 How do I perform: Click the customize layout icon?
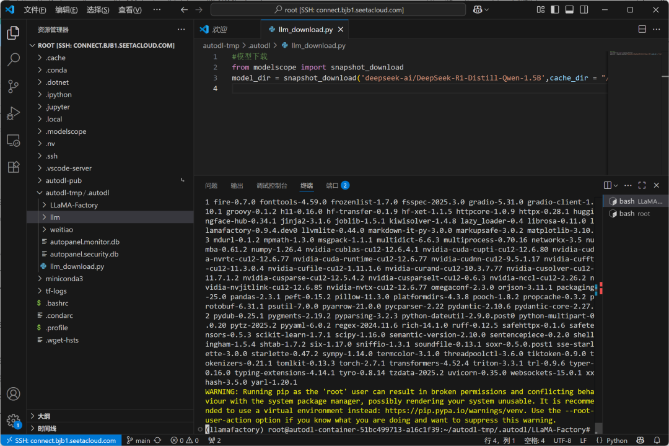click(x=541, y=9)
